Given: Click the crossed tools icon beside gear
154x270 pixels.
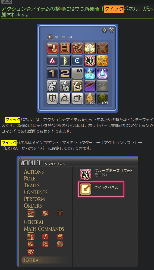Looking at the screenshot, I should coord(112,30).
